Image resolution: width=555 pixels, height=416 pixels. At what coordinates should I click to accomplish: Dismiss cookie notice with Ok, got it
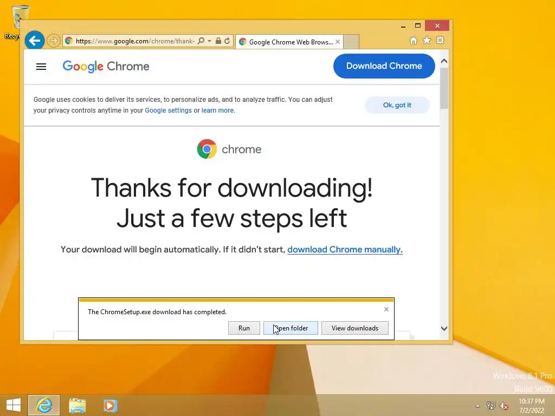[x=397, y=105]
